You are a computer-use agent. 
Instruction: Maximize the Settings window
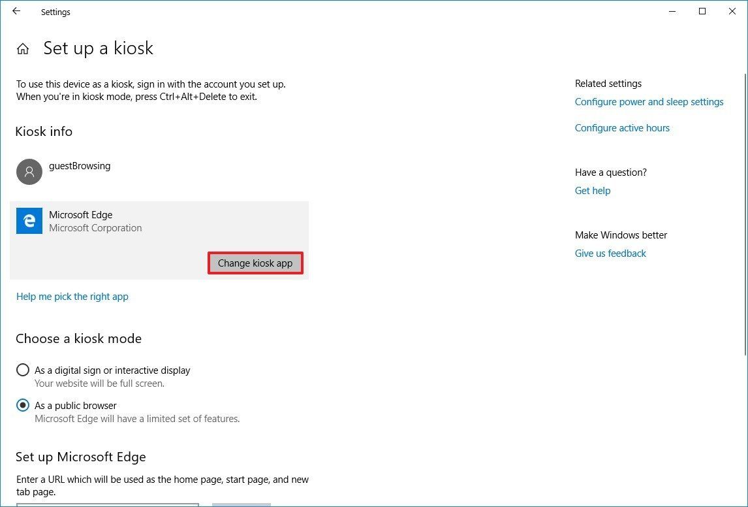(702, 11)
